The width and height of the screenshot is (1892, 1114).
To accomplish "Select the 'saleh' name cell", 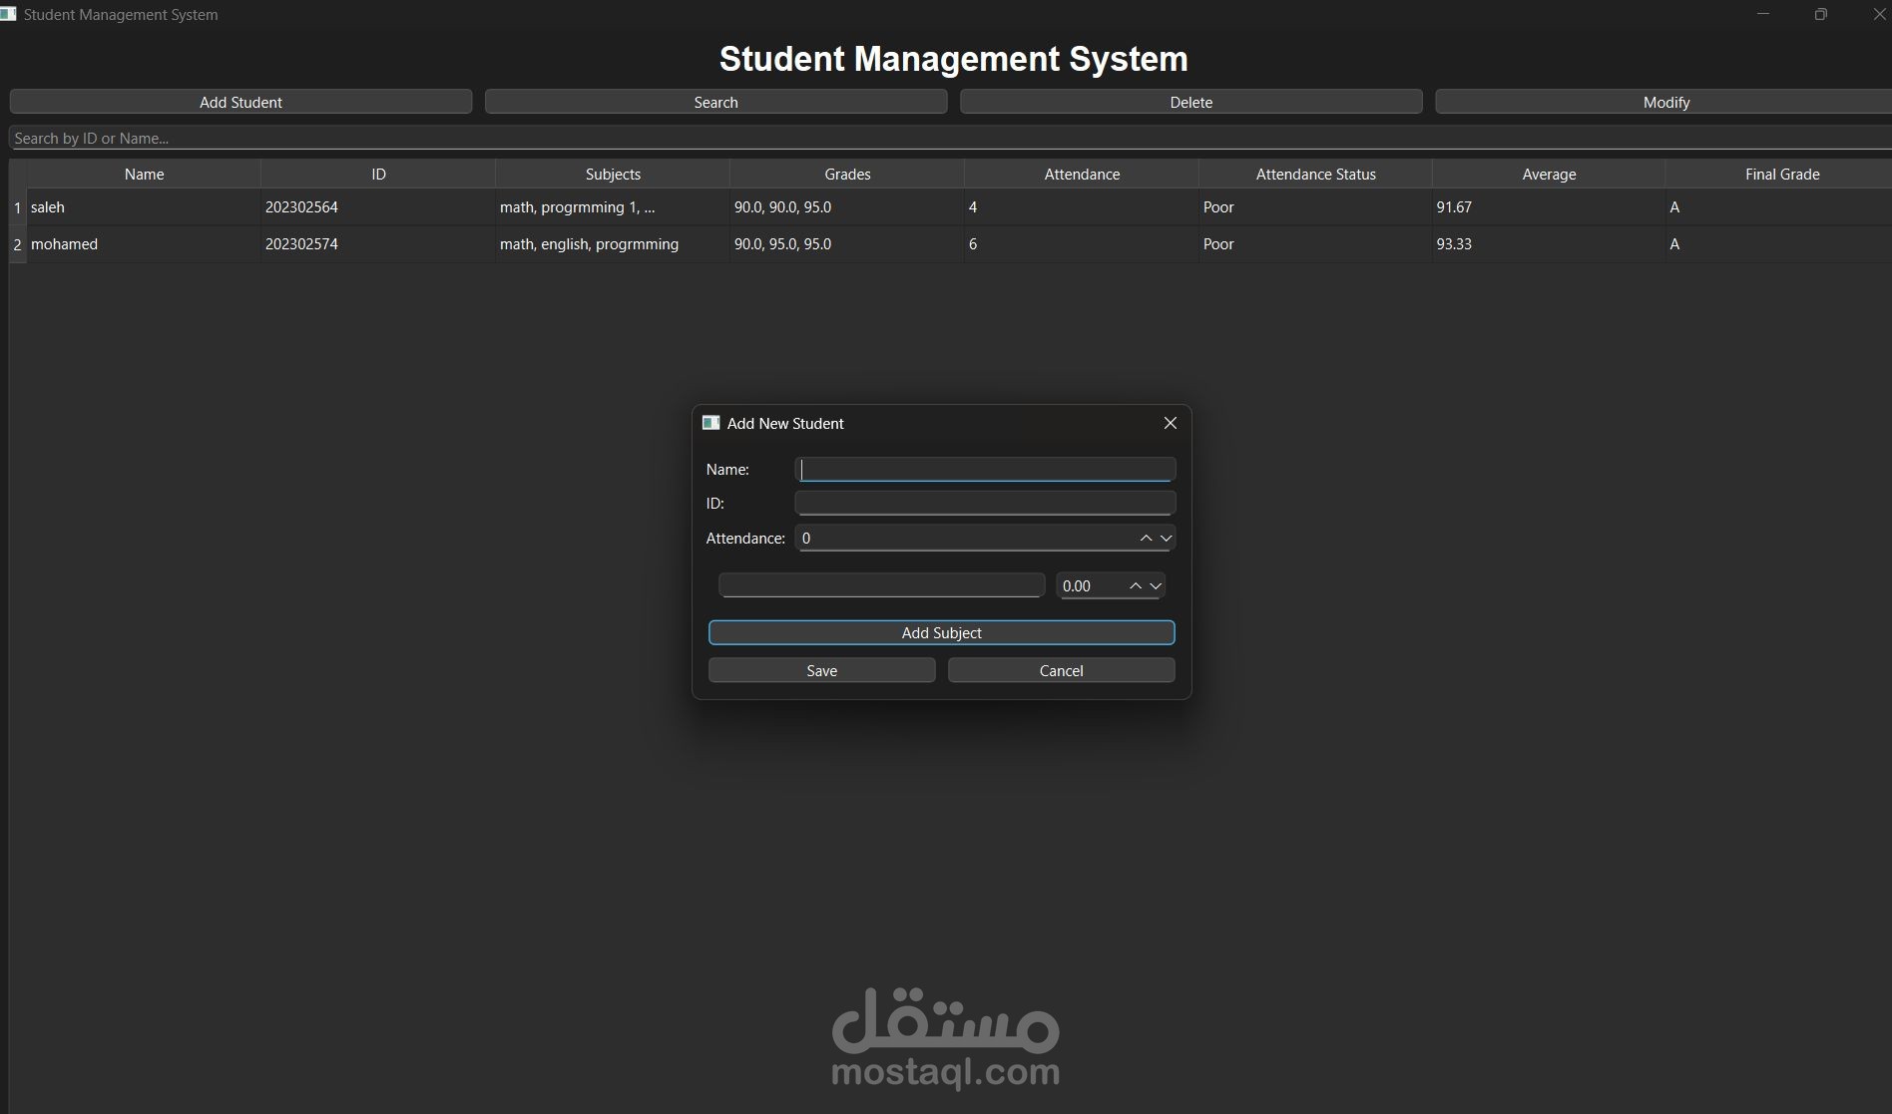I will 144,207.
